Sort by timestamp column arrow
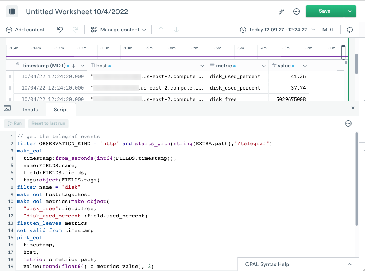 pos(74,66)
